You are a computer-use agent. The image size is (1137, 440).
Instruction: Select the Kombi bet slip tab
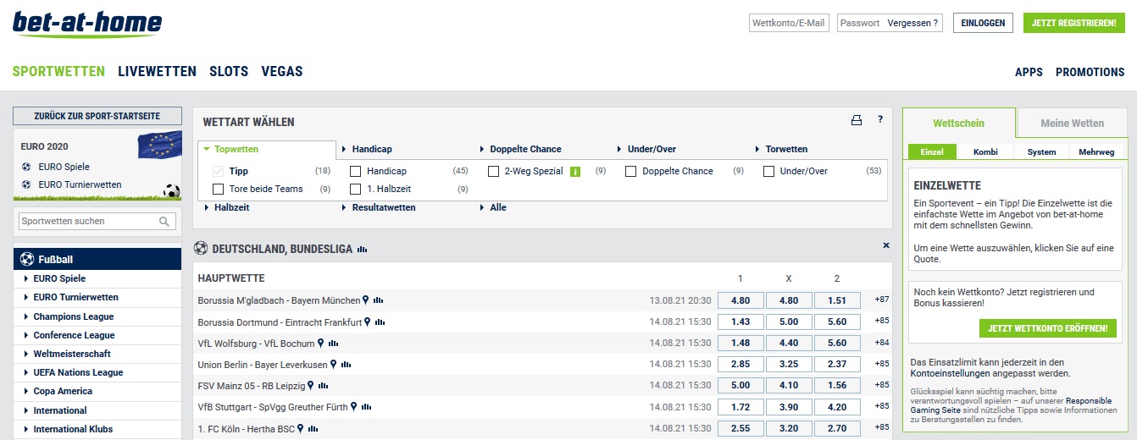(986, 152)
